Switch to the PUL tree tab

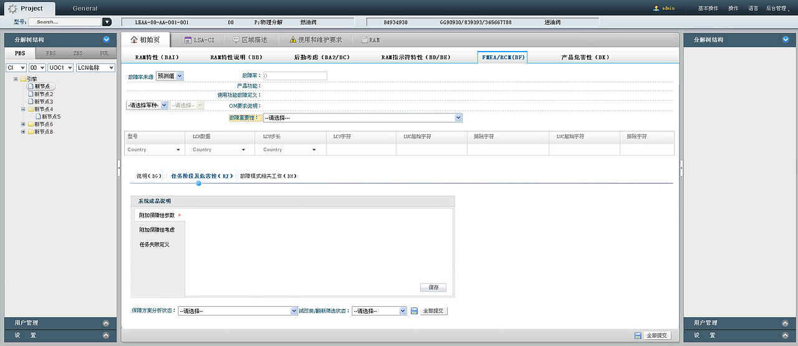[x=104, y=54]
